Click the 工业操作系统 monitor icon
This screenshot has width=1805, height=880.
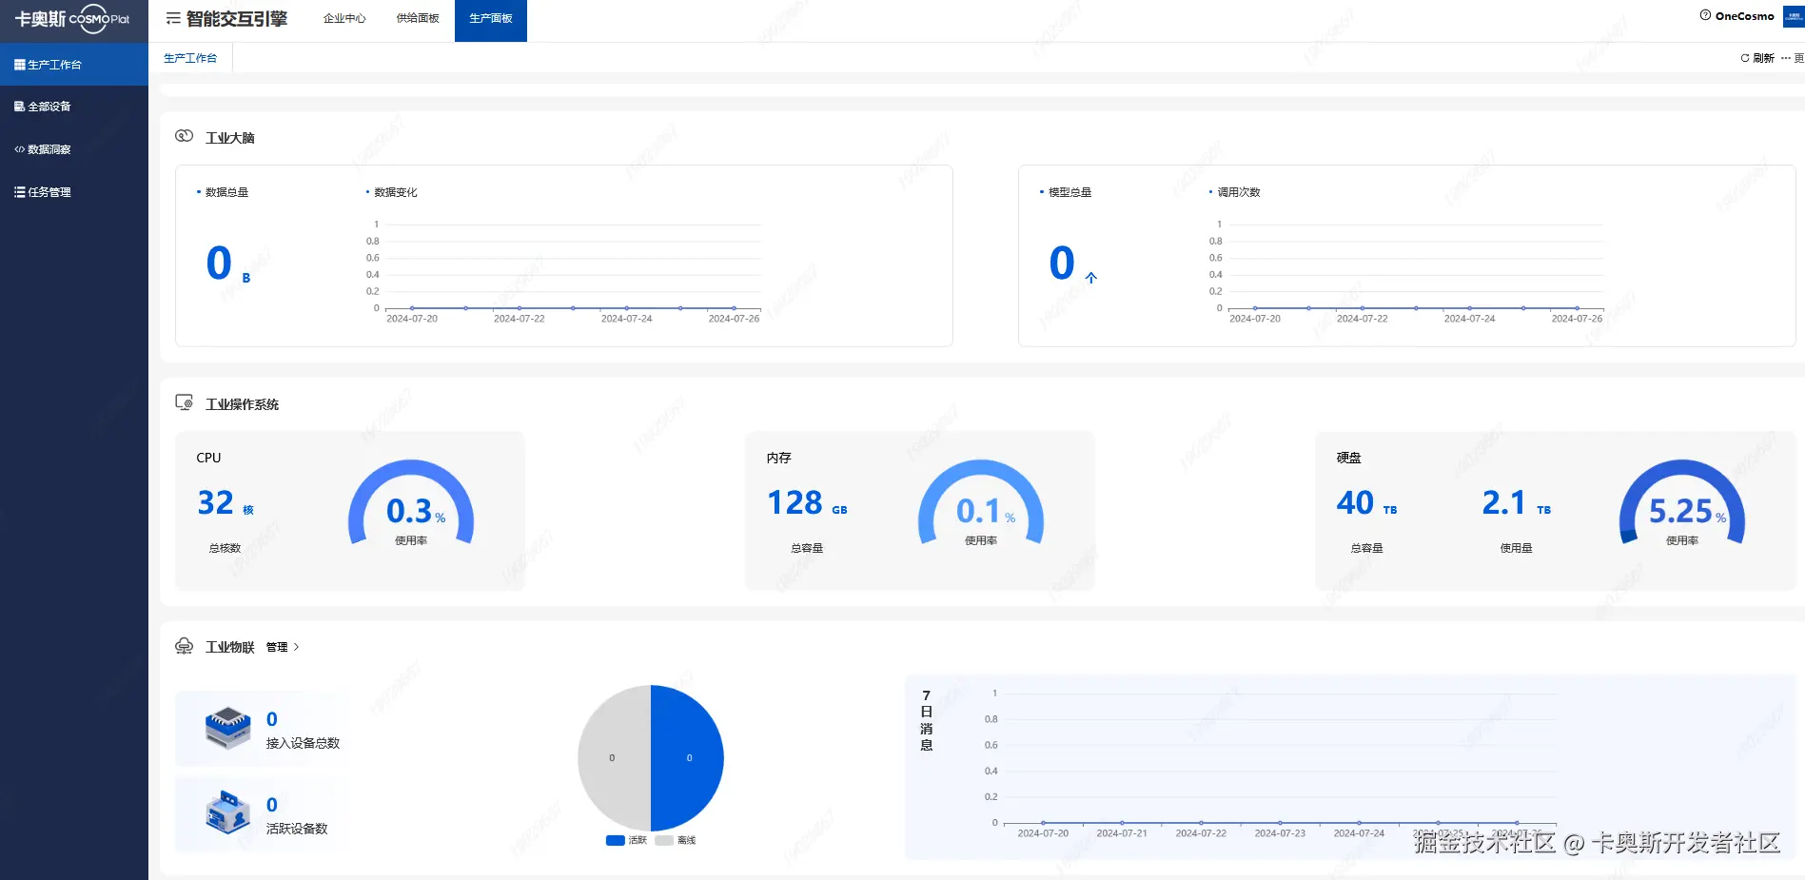[x=184, y=402]
